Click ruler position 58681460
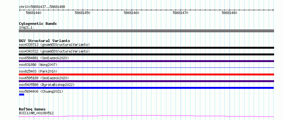 (x=131, y=13)
